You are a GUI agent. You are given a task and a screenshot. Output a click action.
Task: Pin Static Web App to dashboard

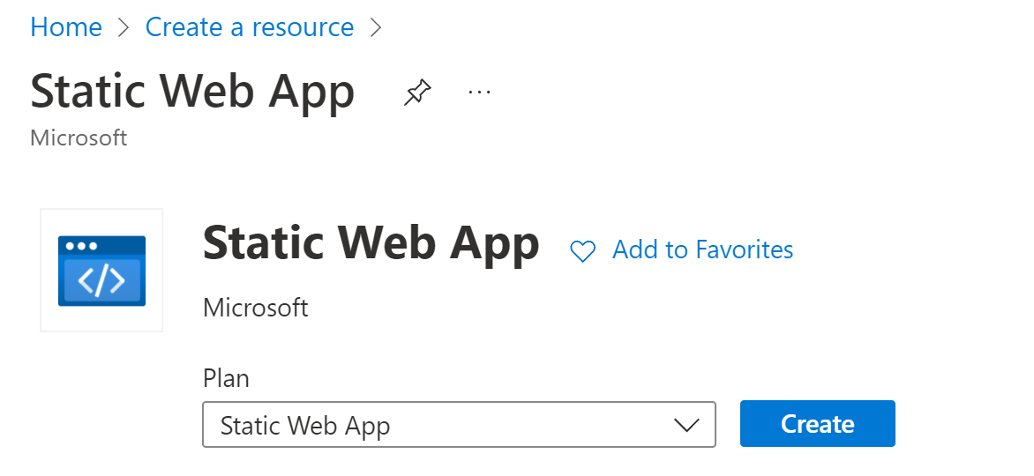417,93
